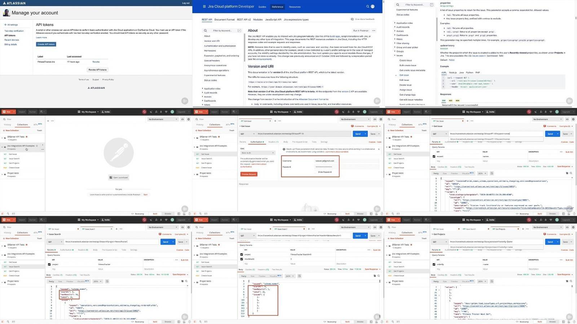The image size is (577, 324).
Task: Open the app switcher grid beside Jira Cloud platform
Action: (x=204, y=6)
